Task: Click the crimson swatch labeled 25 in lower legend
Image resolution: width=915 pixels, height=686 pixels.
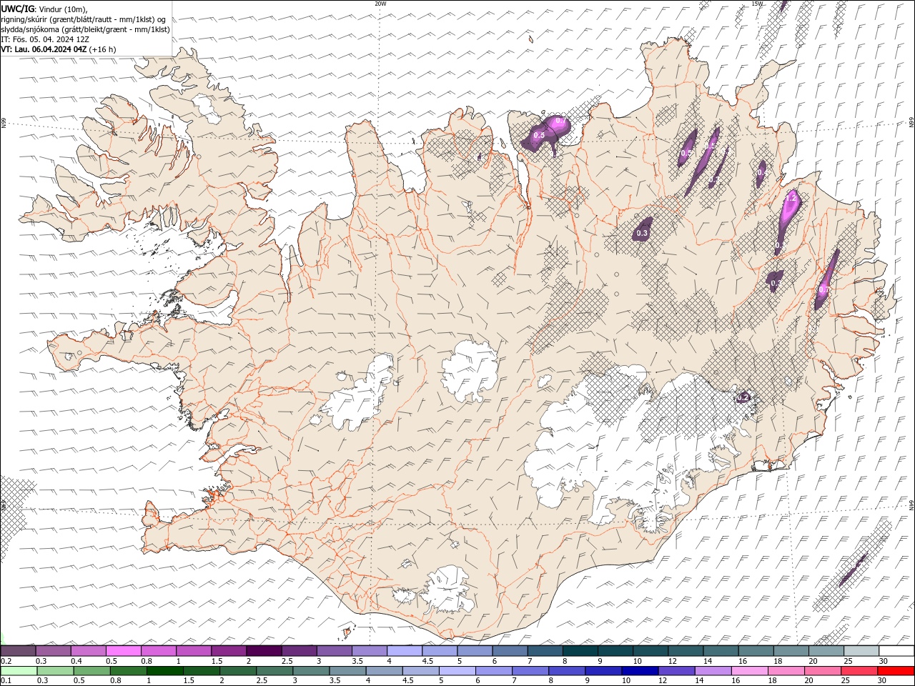Action: click(x=859, y=671)
